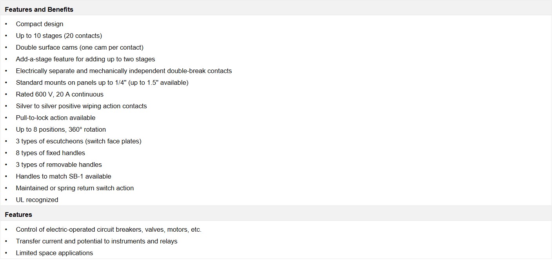The width and height of the screenshot is (552, 261).
Task: Click the Compact design bullet text
Action: 40,24
